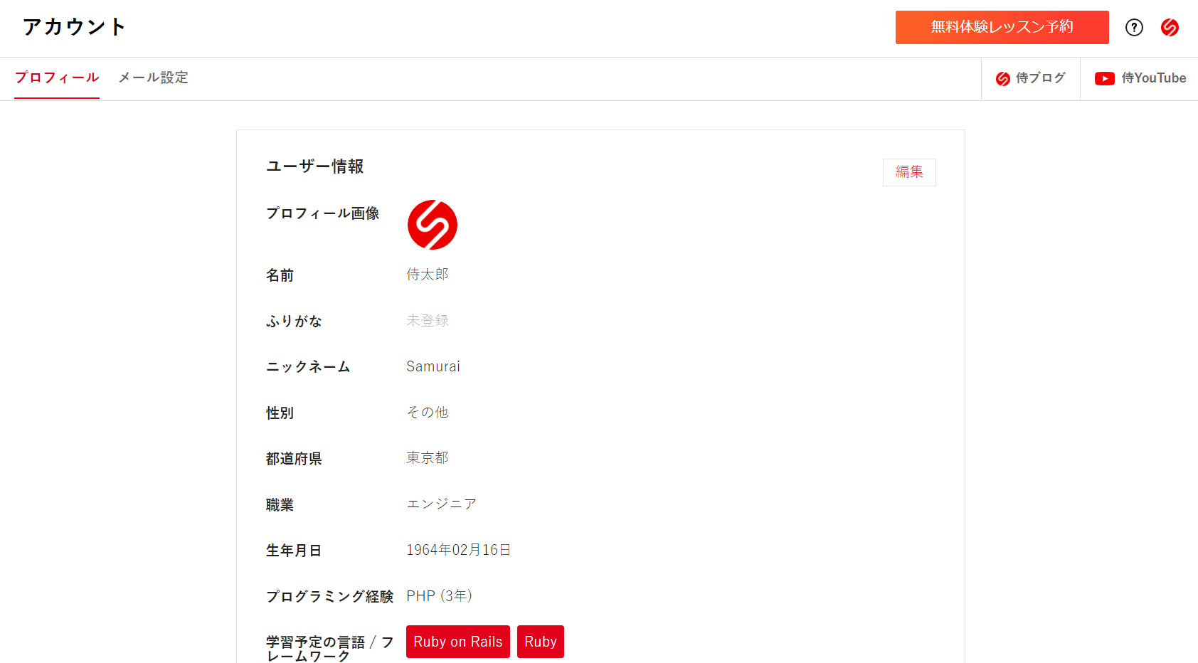Screen dimensions: 1198x663
Task: Click the アカウント page title
Action: (x=74, y=27)
